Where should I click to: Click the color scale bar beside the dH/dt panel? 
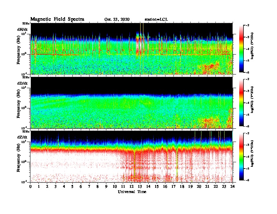click(241, 49)
